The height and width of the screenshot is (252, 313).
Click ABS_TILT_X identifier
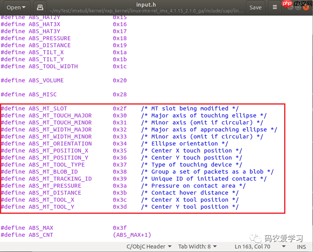[x=46, y=52]
